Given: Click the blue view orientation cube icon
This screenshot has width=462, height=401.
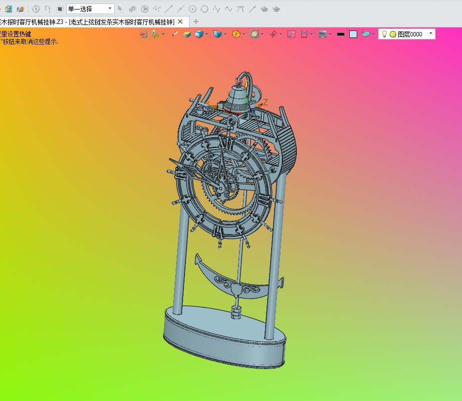Looking at the screenshot, I should click(218, 34).
